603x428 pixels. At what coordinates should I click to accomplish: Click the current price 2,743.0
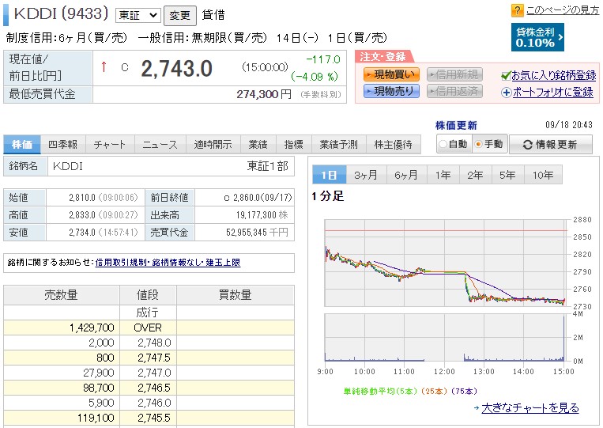click(176, 69)
